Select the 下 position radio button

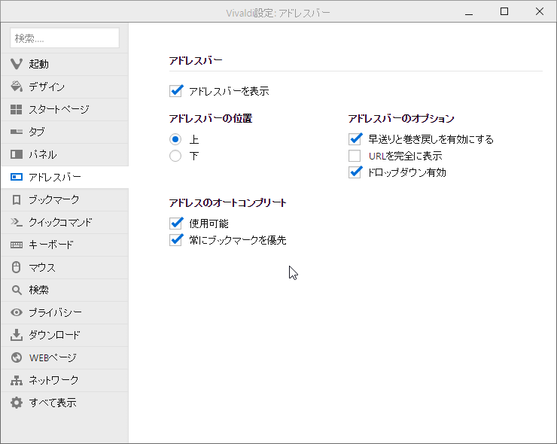(175, 156)
